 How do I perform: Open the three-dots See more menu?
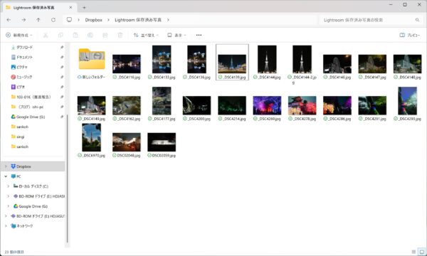199,35
